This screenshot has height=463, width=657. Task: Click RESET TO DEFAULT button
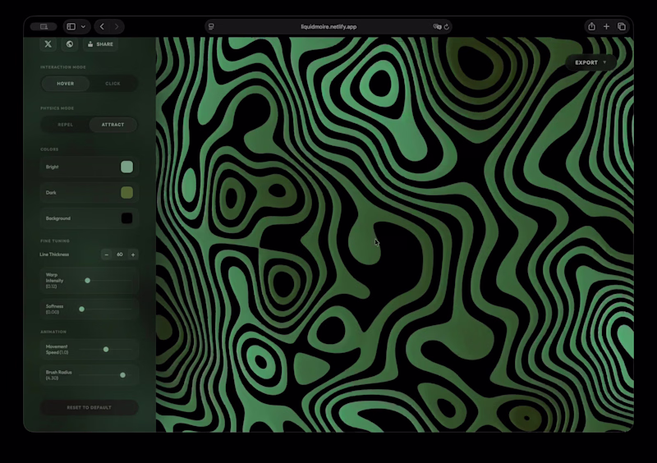89,407
